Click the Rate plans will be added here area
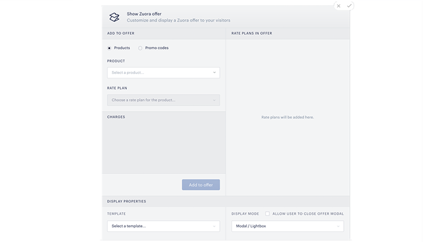 (x=288, y=117)
